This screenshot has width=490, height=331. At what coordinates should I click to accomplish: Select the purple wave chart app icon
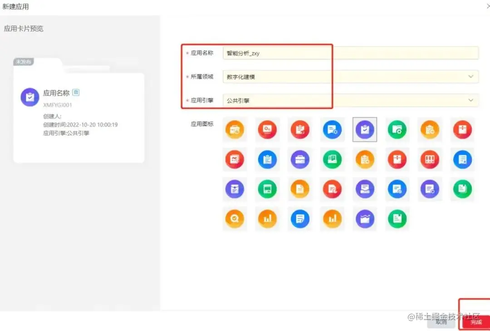(365, 218)
